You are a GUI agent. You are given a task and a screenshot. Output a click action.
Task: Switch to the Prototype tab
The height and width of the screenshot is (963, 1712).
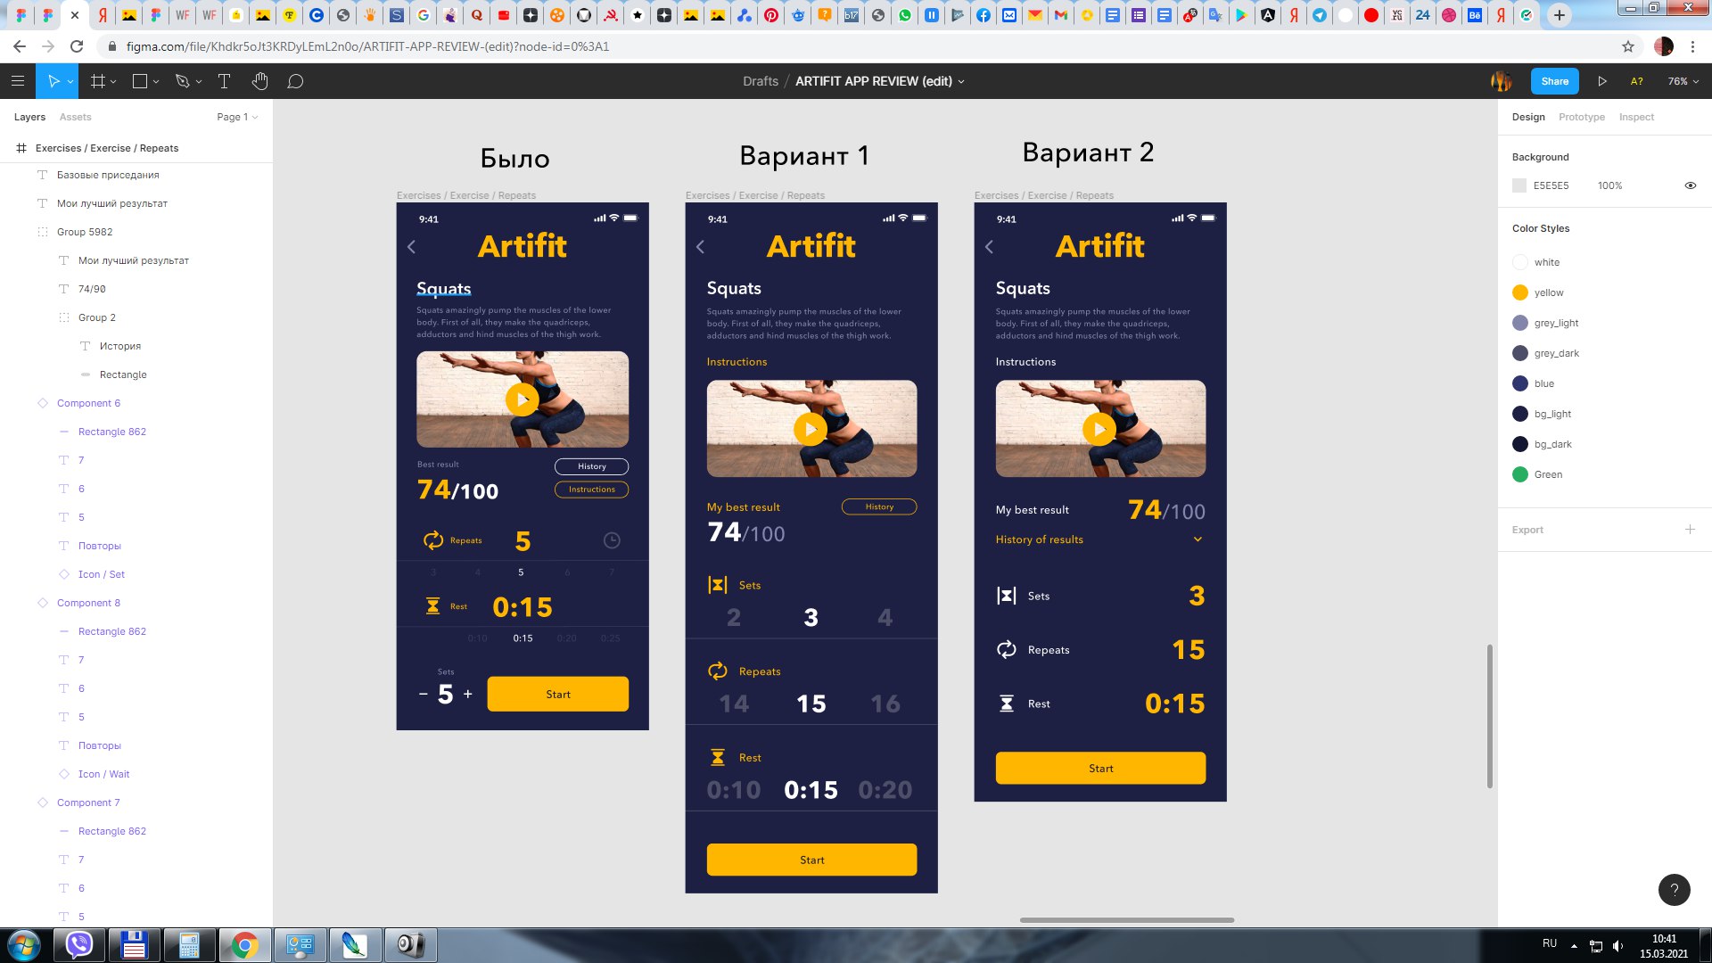point(1581,117)
